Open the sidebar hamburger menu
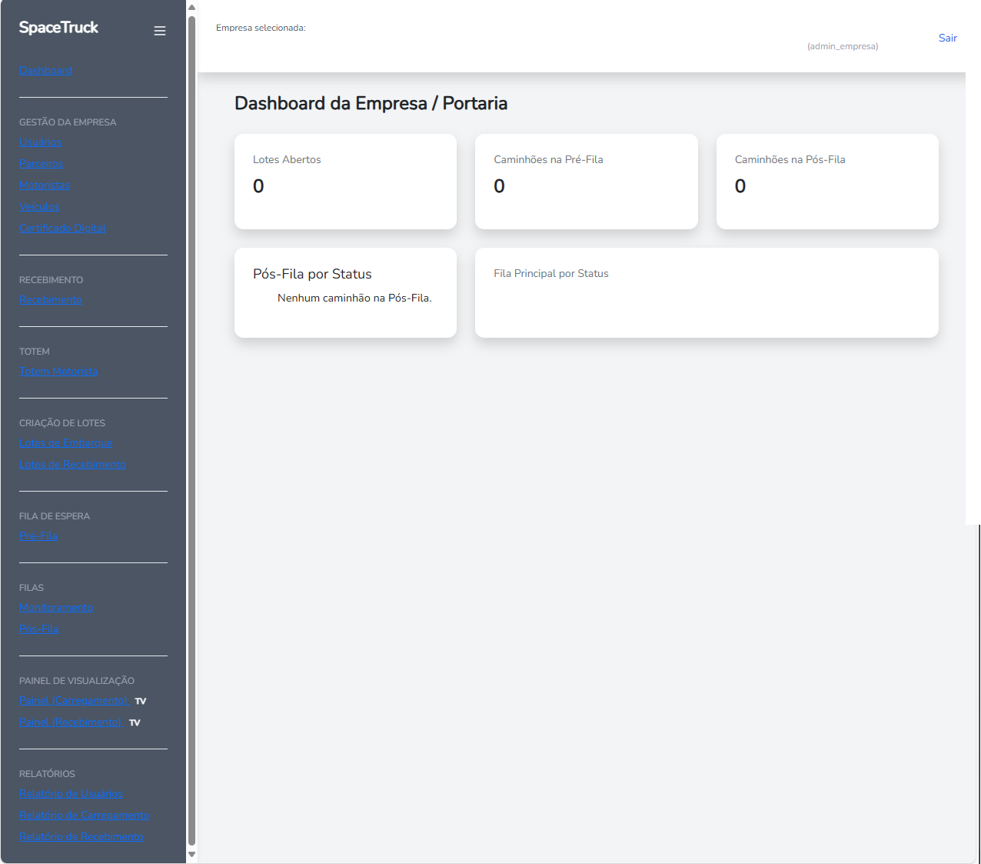This screenshot has width=981, height=864. (x=159, y=30)
